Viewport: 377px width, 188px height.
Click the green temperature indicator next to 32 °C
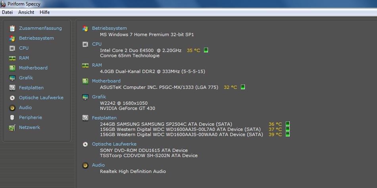point(243,87)
